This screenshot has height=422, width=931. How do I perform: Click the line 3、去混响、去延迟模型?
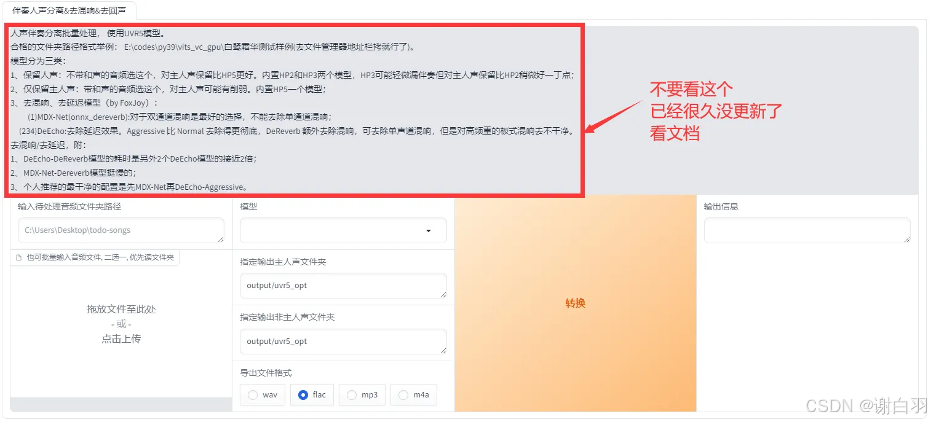84,103
